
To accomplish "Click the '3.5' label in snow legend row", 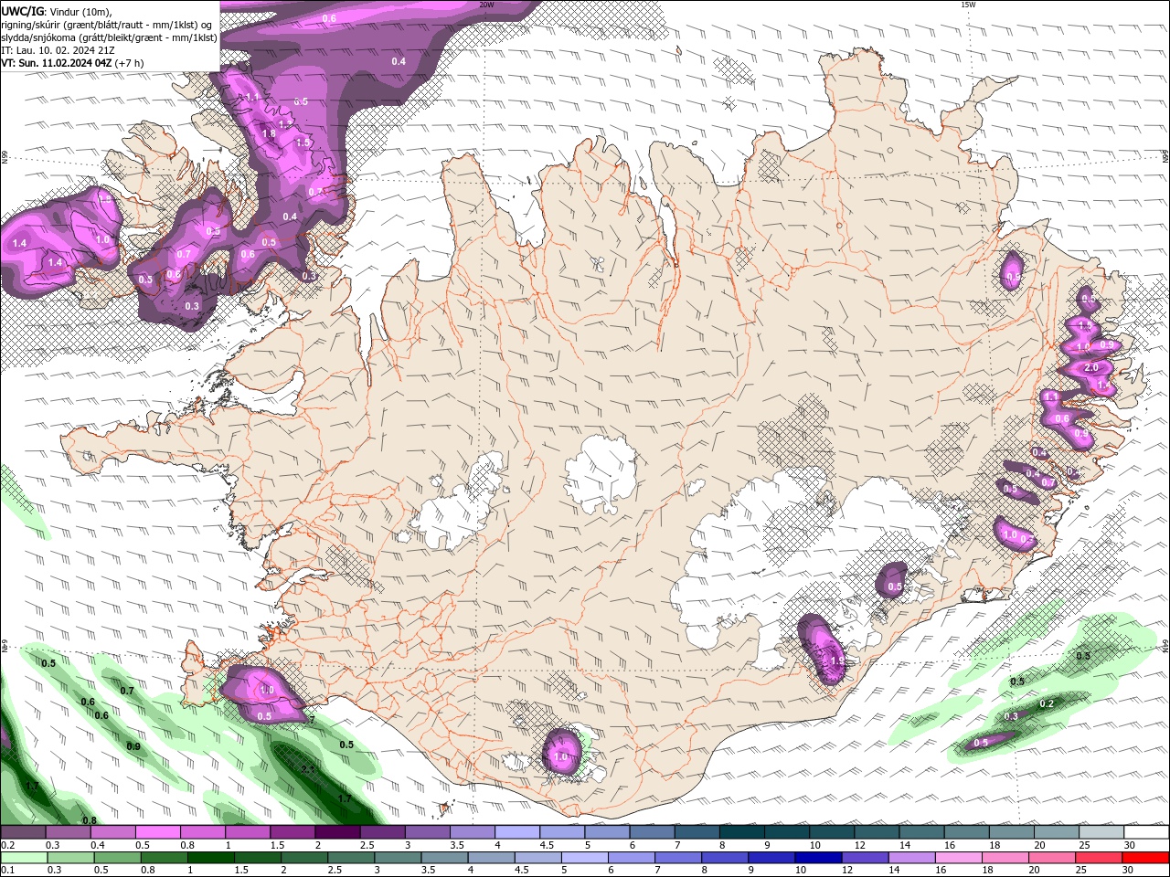I will (x=457, y=845).
